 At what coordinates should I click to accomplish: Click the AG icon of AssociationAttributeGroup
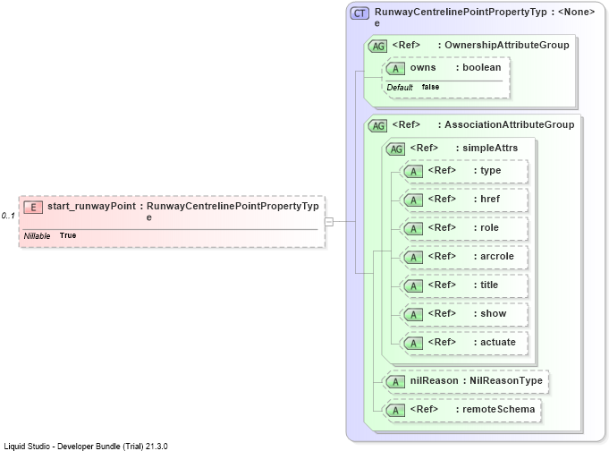coord(377,126)
